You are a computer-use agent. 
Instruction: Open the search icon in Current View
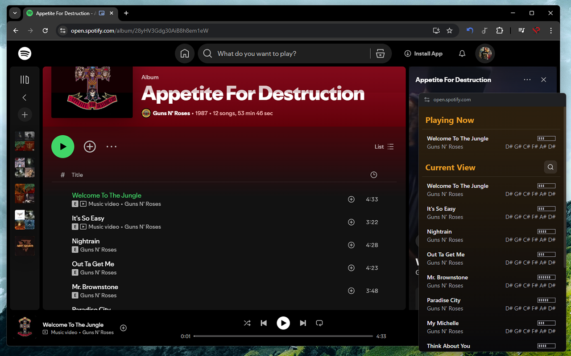point(550,167)
